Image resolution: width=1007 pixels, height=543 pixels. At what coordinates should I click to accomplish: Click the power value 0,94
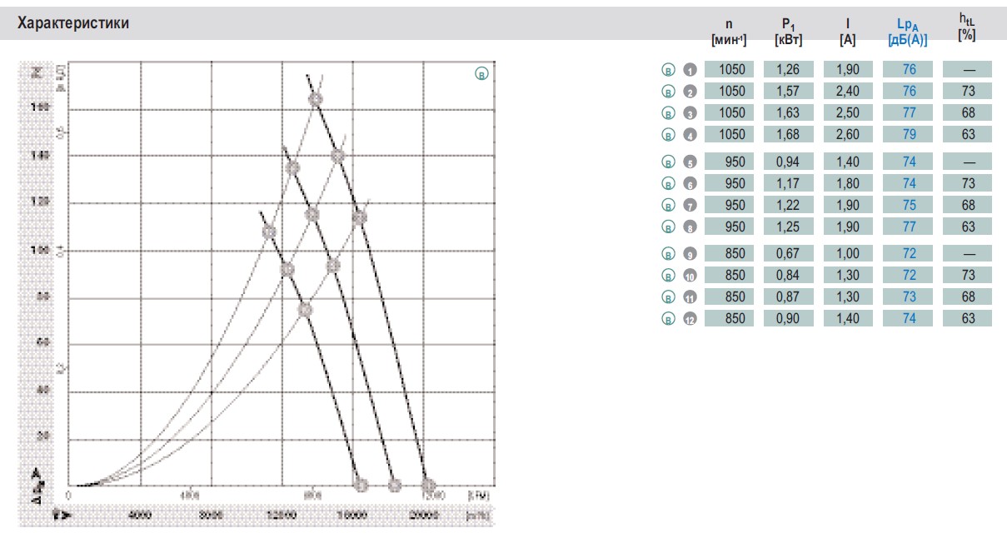coord(788,162)
